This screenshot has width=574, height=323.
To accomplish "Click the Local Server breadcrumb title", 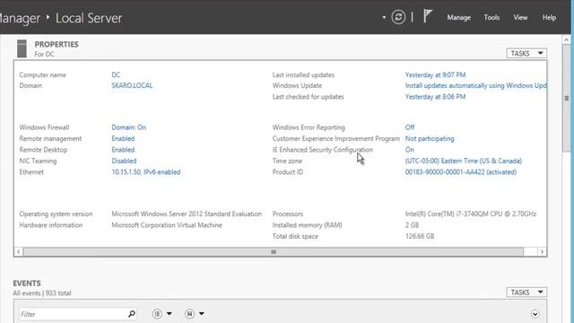I will point(89,18).
